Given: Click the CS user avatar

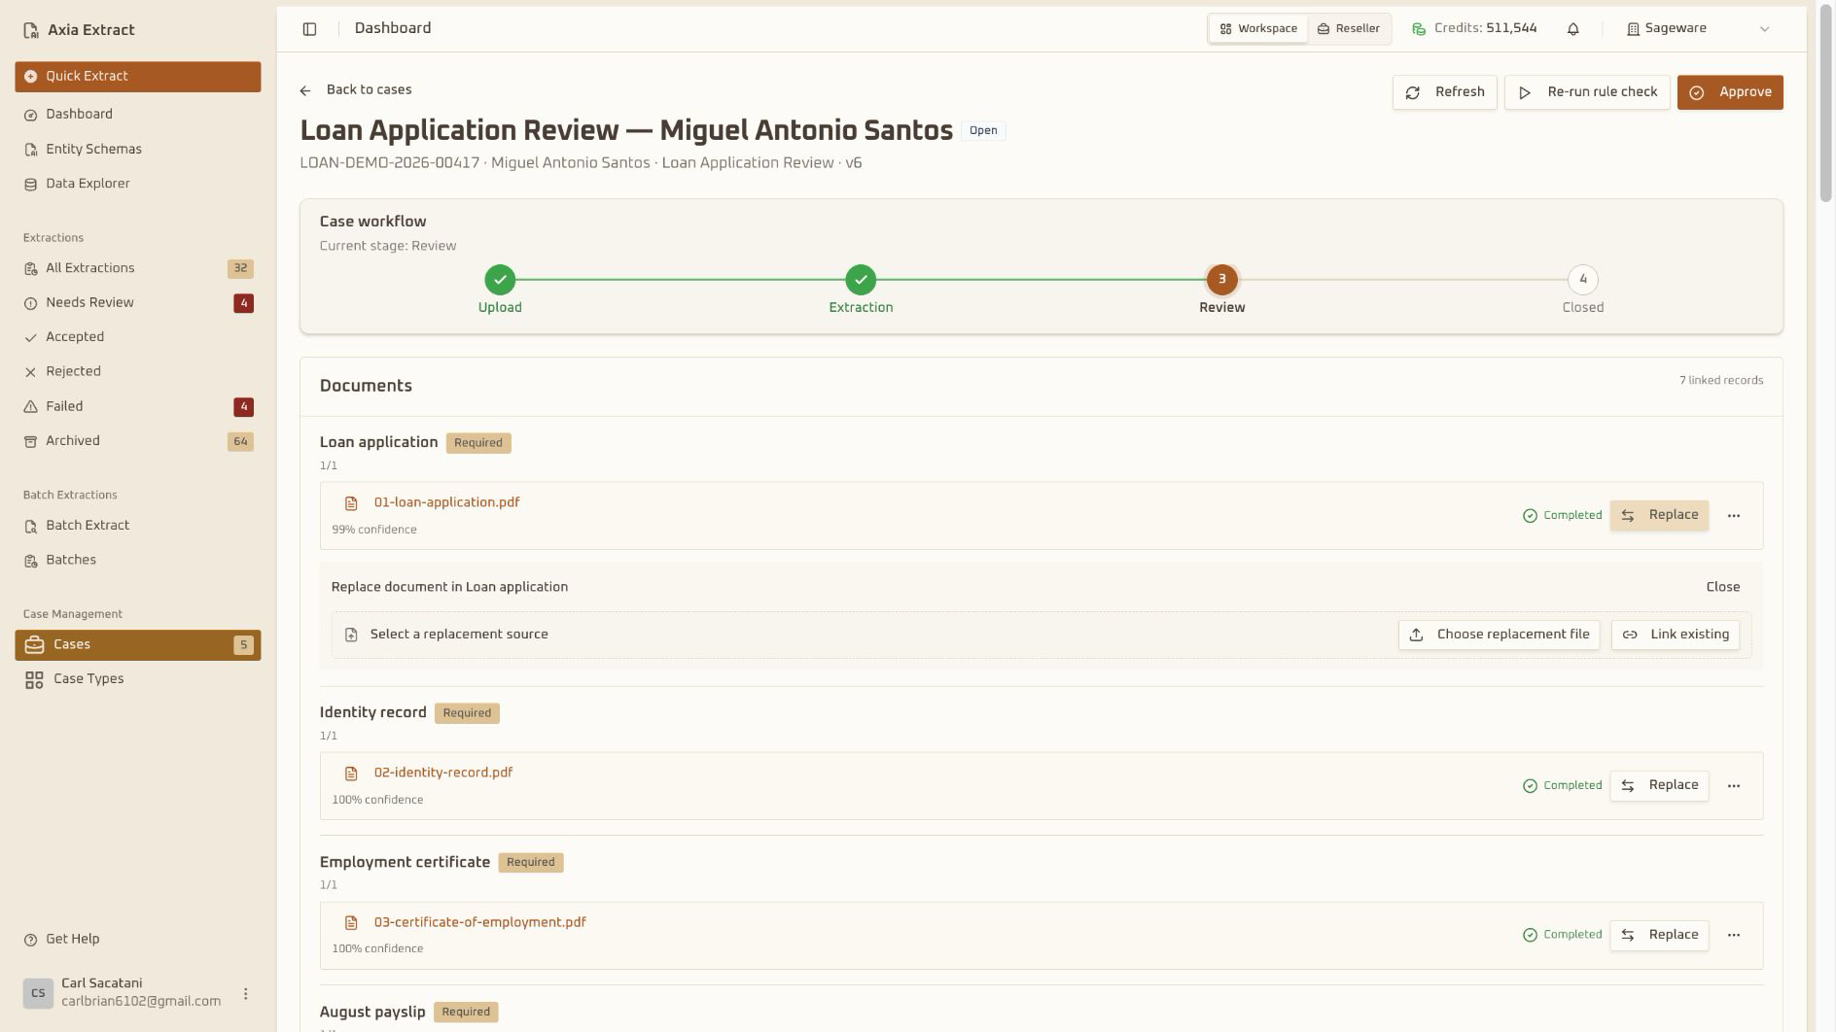Looking at the screenshot, I should 38,993.
